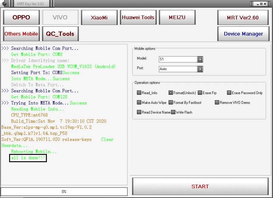Select the 'Rebooting Mobile...' log line
The height and width of the screenshot is (198, 273).
tap(34, 152)
